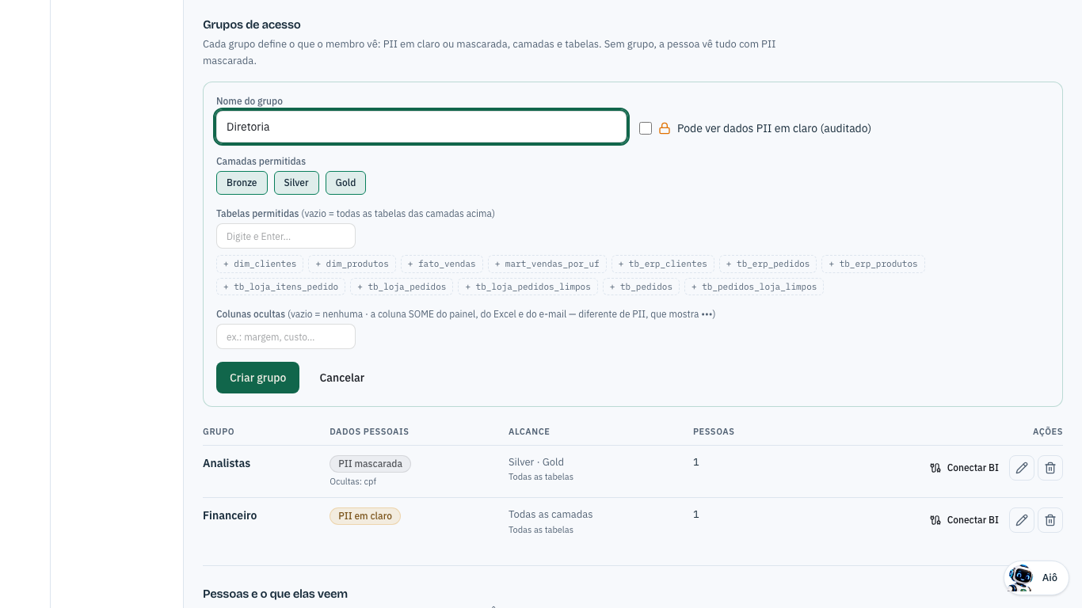Open the Aiô robot assistant
This screenshot has width=1082, height=608.
coord(1036,578)
